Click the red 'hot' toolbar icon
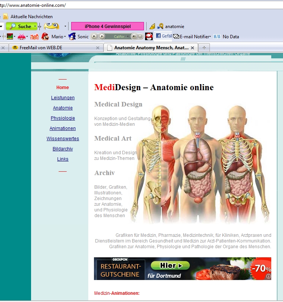Viewport: 283px width, 302px height. point(34,37)
